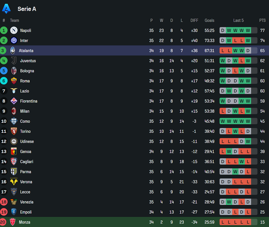Click the Atalanta team name
Viewport: 269px width, 227px height.
(26, 51)
